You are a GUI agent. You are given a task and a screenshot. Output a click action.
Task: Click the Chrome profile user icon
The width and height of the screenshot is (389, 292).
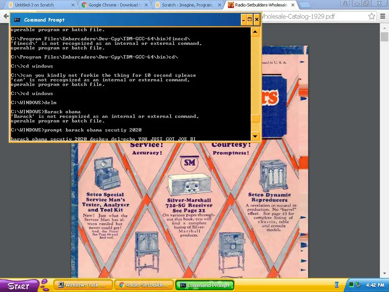(x=345, y=3)
